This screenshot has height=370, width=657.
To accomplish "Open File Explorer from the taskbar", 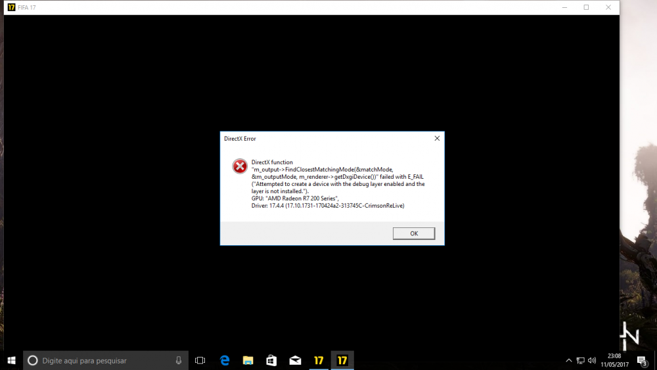I will click(x=248, y=360).
